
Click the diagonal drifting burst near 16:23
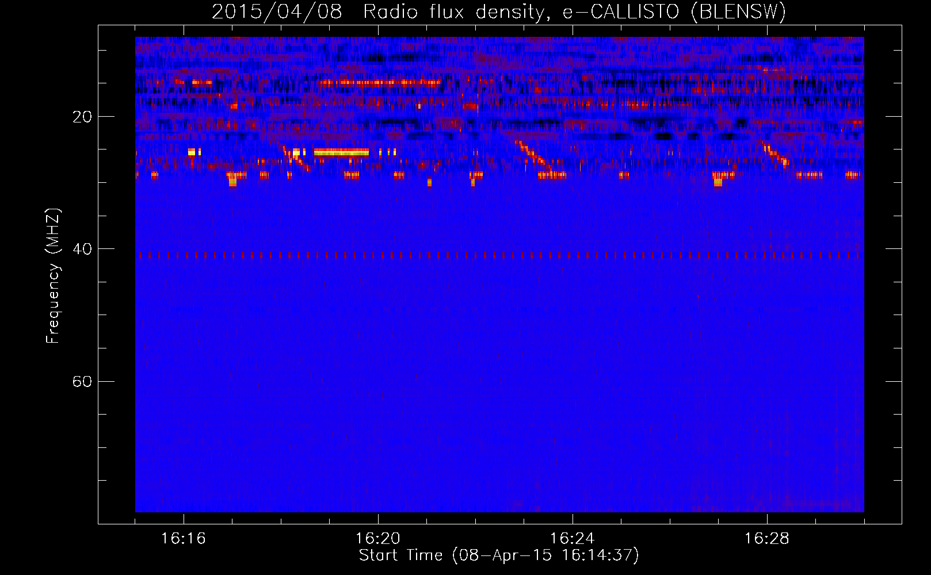point(534,155)
